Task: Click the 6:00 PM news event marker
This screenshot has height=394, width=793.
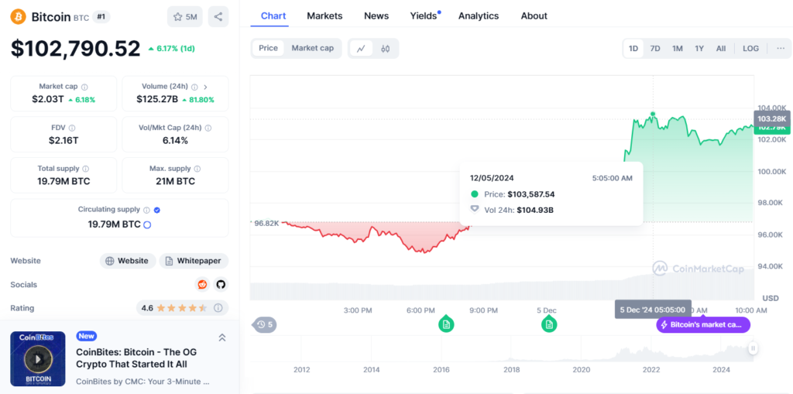Action: click(x=446, y=324)
